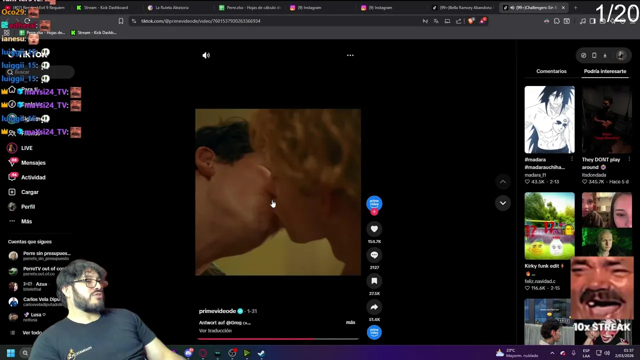Open a new browser tab with plus
Image resolution: width=640 pixels, height=360 pixels.
[575, 7]
